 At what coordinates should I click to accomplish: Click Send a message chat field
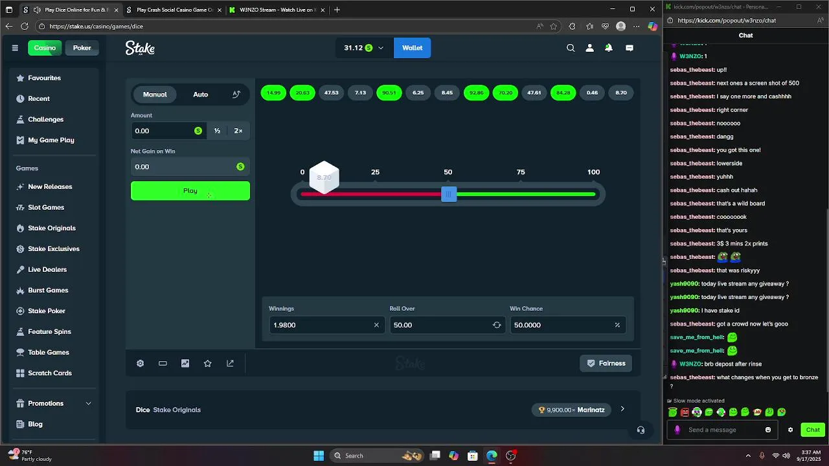[x=723, y=430]
